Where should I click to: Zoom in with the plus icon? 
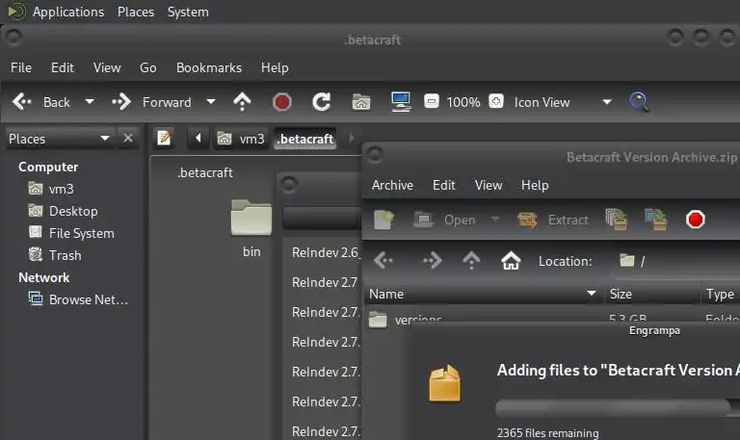pos(496,101)
